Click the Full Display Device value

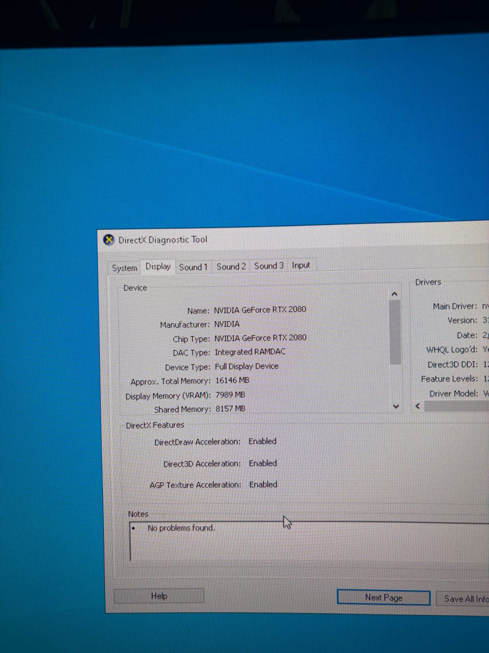[x=247, y=366]
